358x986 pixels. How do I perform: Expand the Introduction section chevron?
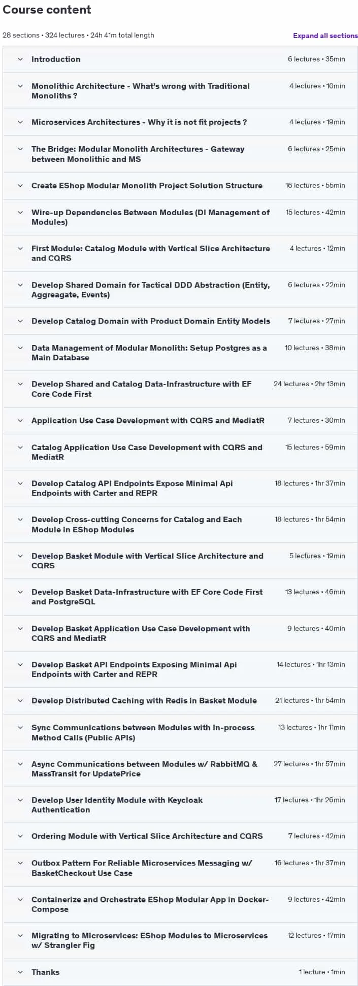(20, 59)
